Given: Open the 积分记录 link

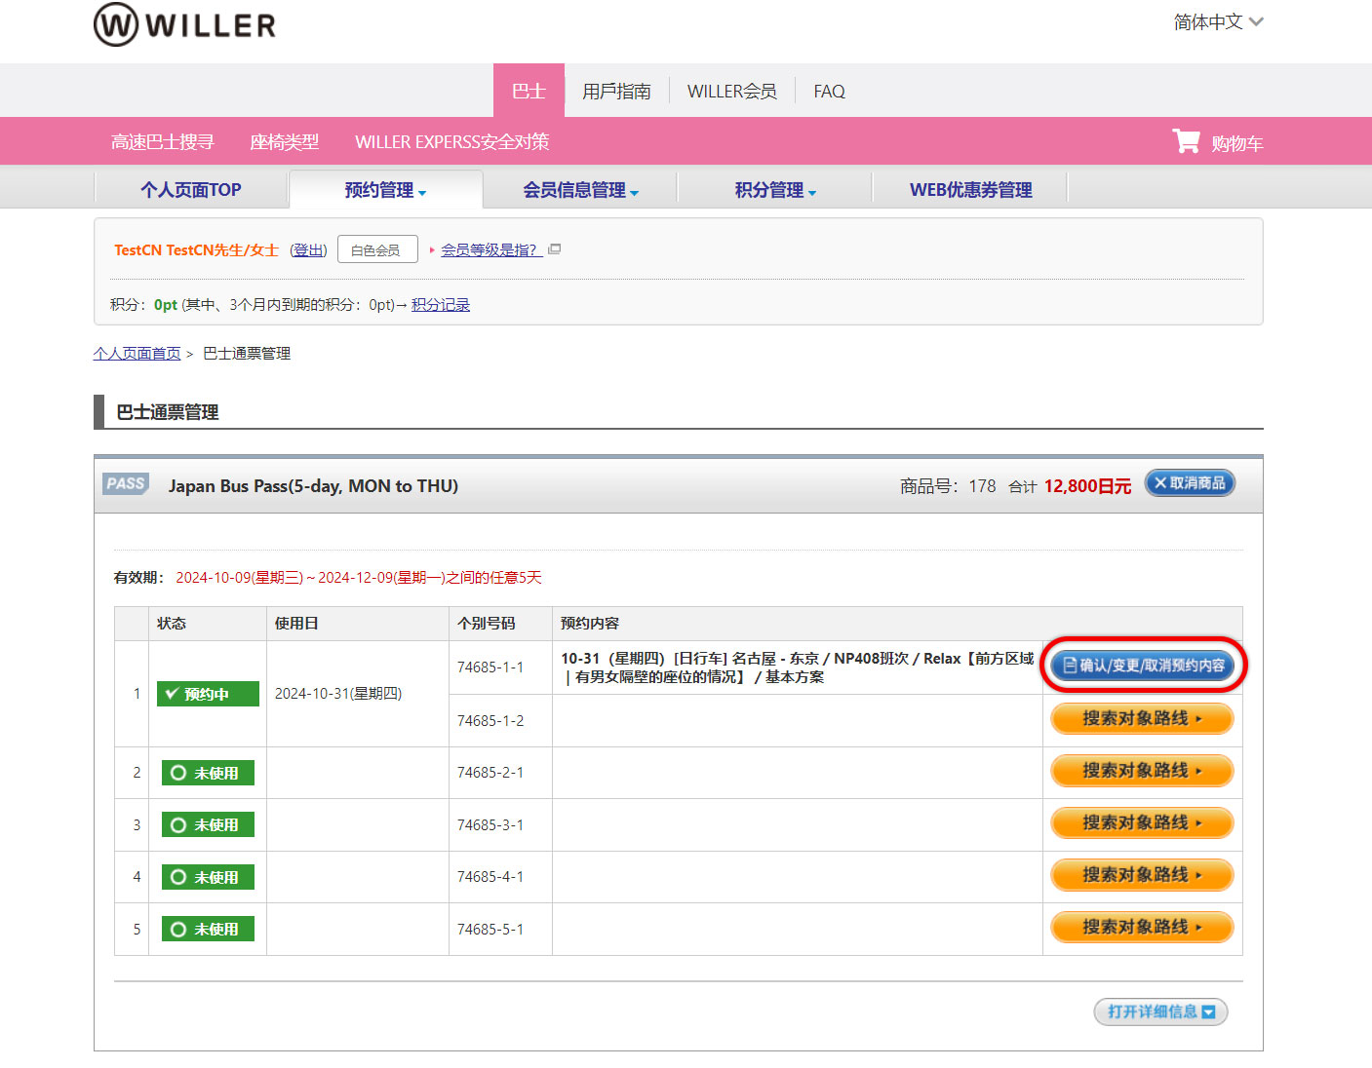Looking at the screenshot, I should tap(441, 304).
